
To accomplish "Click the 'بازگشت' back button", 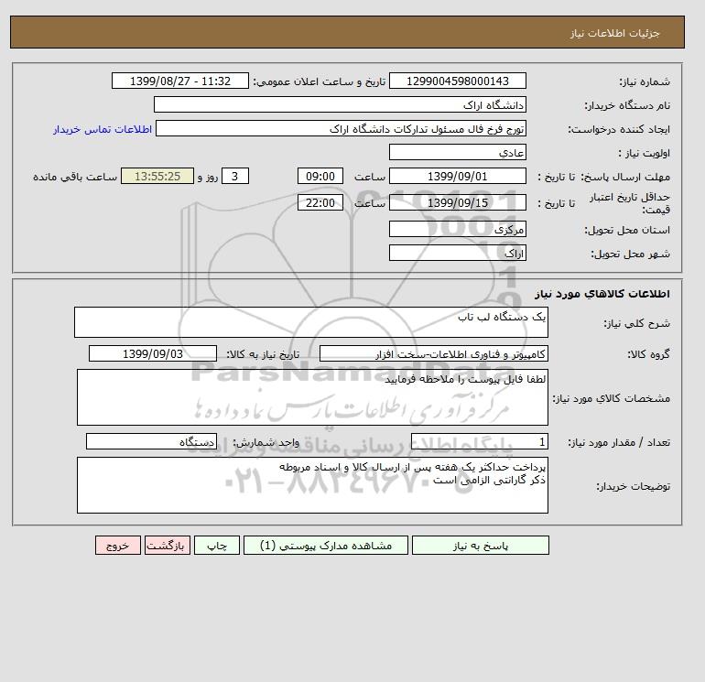I will pyautogui.click(x=168, y=546).
